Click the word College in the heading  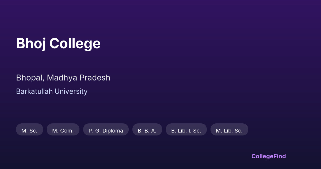tap(75, 43)
